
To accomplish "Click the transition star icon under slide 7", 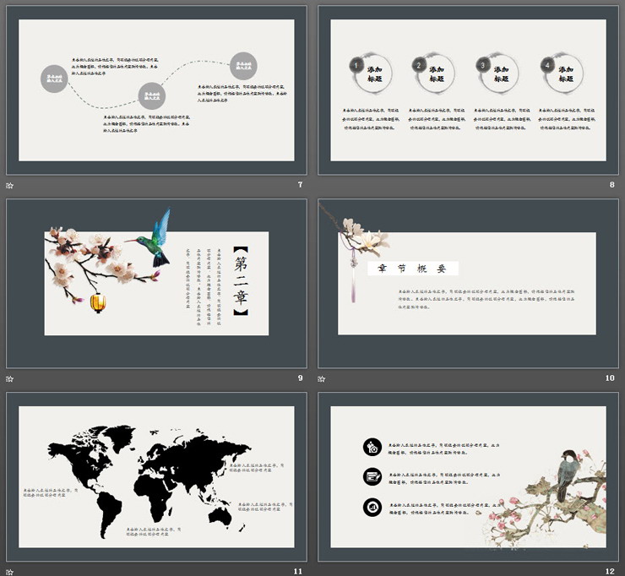I will coord(10,185).
